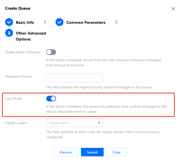Enable the Single Active Consumer switch
The image size is (181, 162).
click(51, 52)
